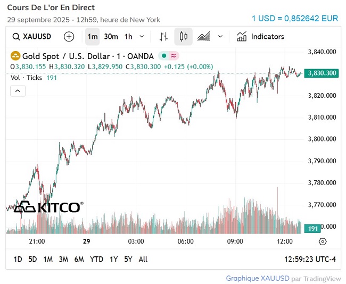Select the 5D date range
The height and width of the screenshot is (284, 346).
[x=32, y=259]
